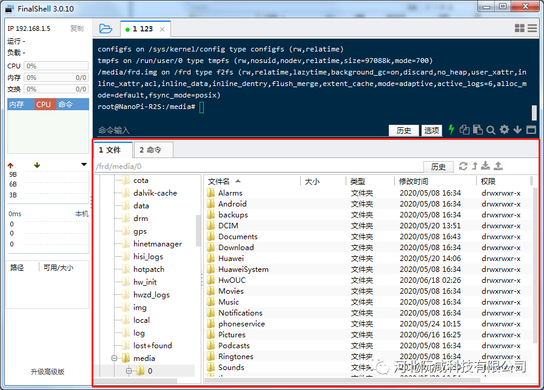Click the green download traffic arrow
The width and height of the screenshot is (544, 390).
37,165
